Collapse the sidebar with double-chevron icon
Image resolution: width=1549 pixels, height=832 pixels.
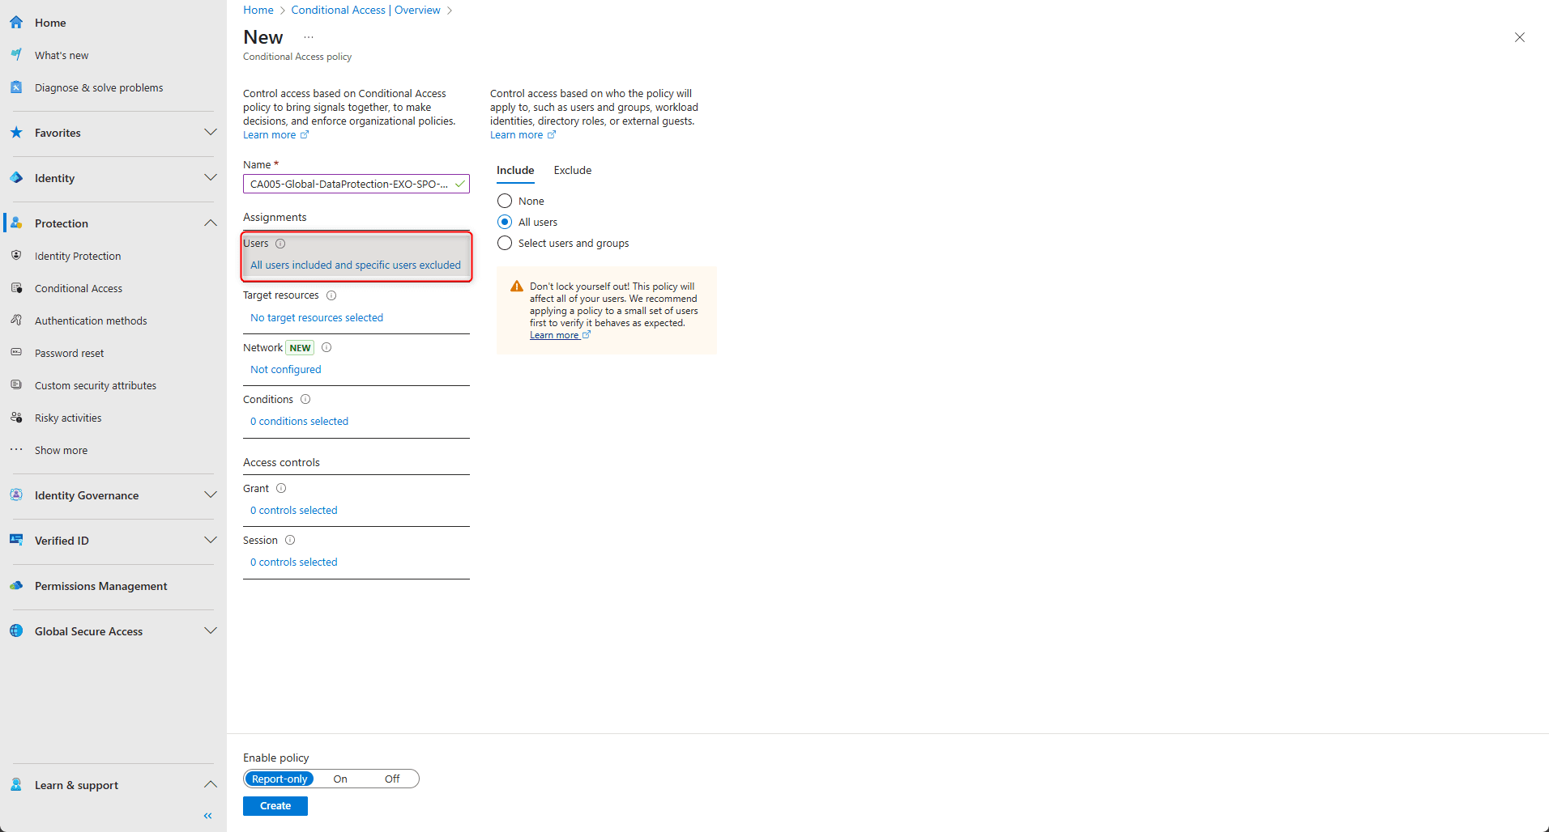pos(208,816)
